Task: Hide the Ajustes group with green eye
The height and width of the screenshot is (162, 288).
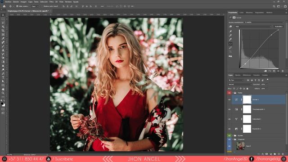Action: pos(229,135)
